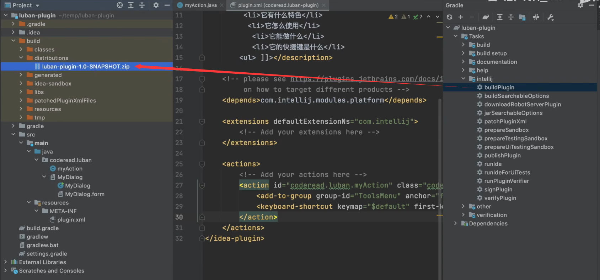Expand External Libraries node

[6, 262]
